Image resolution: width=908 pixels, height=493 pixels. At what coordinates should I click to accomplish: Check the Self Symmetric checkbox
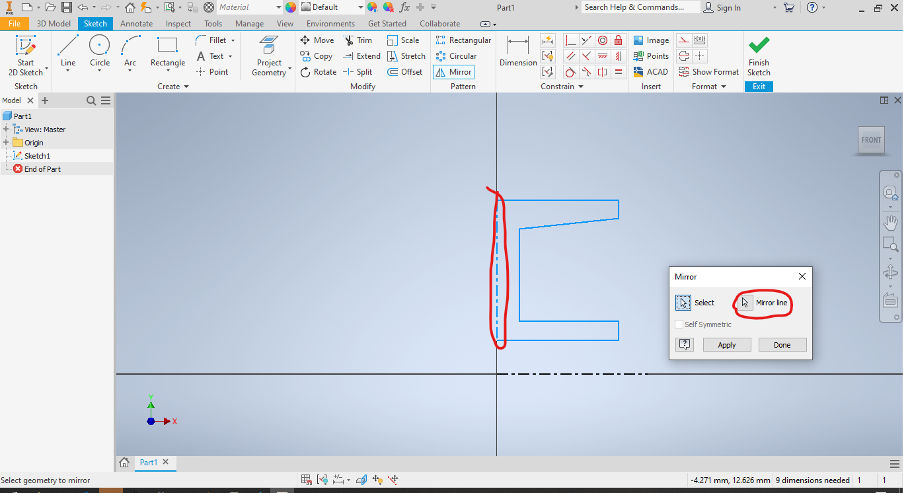point(679,324)
